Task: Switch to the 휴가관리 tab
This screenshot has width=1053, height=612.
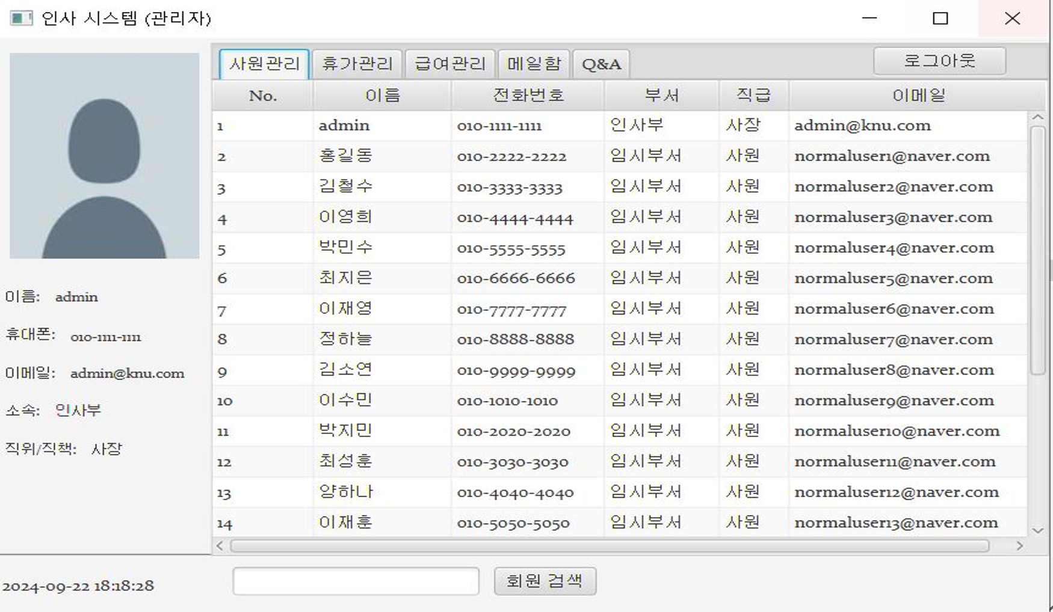Action: pos(357,64)
